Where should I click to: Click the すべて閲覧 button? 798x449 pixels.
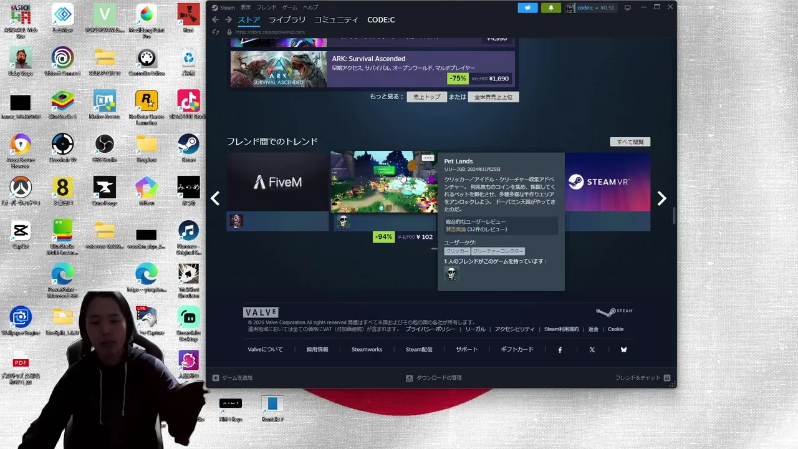[x=630, y=142]
